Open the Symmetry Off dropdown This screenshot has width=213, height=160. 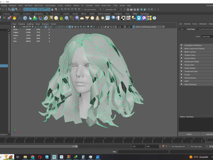point(111,9)
